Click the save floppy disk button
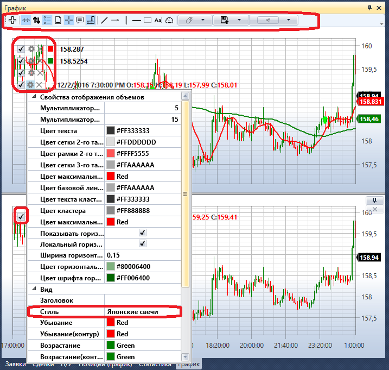Screen dimensions: 389x370 click(225, 20)
